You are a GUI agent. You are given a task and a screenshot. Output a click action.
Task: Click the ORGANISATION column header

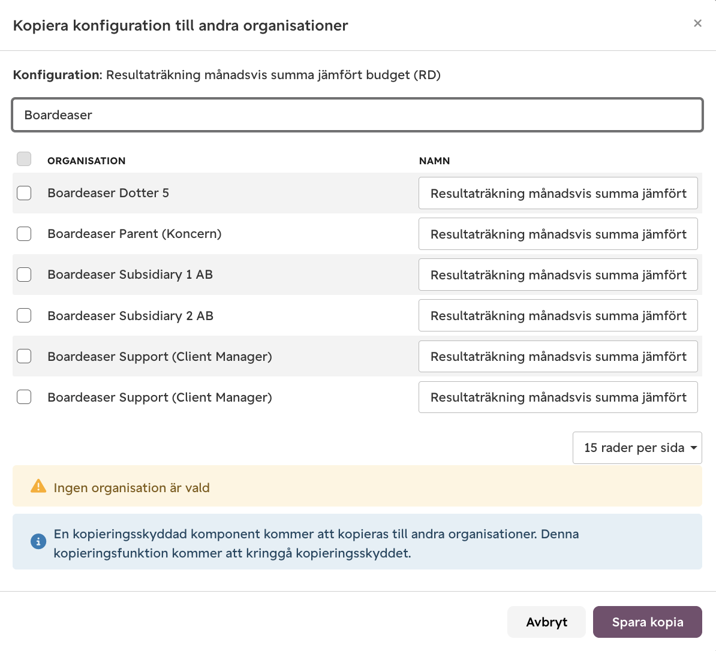click(x=86, y=161)
